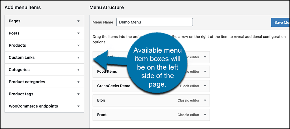The width and height of the screenshot is (290, 129).
Task: Select the Categories heading text
Action: point(19,70)
